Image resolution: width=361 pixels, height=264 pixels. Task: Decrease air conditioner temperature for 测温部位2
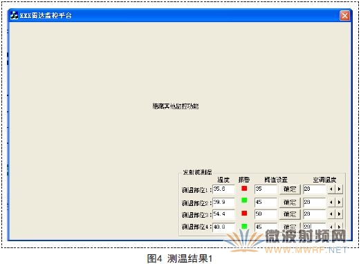click(331, 202)
